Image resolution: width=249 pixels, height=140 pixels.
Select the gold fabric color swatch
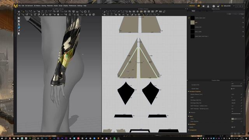pyautogui.click(x=193, y=23)
